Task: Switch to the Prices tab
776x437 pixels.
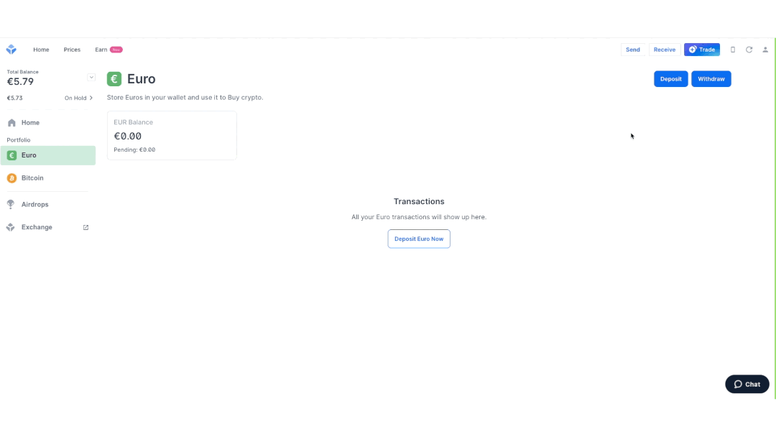Action: tap(72, 50)
